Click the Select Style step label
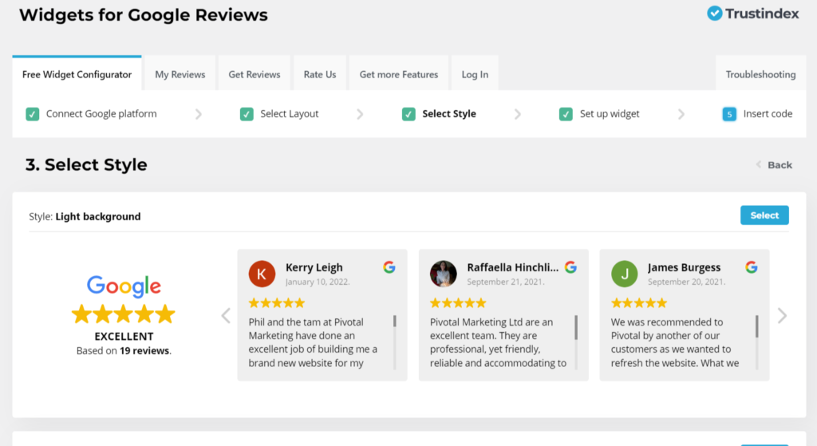Screen dimensions: 817x446 (448, 113)
